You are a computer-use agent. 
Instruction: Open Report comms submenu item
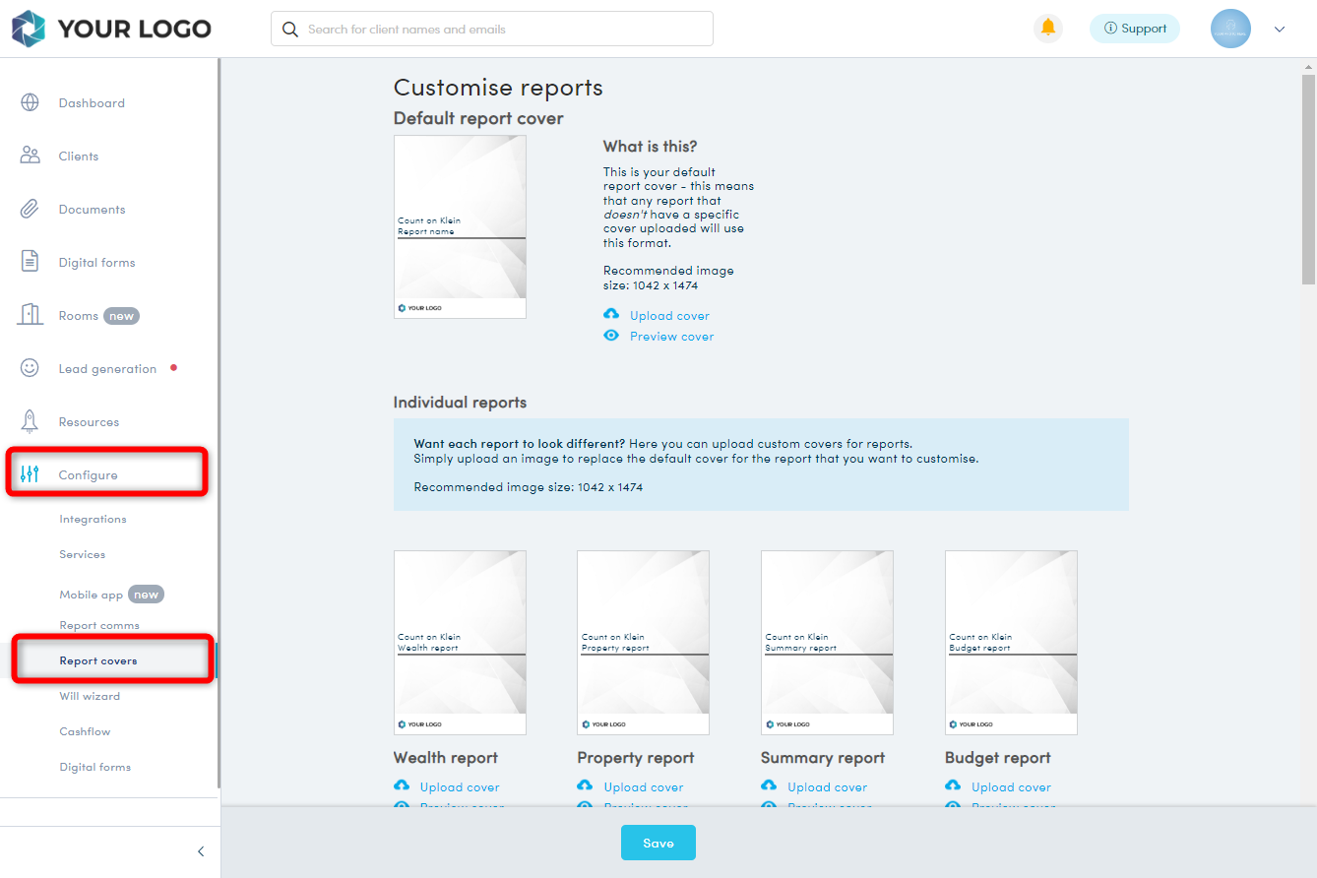pos(99,625)
